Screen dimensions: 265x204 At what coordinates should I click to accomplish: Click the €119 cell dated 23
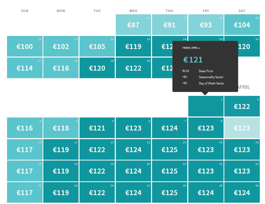click(133, 46)
